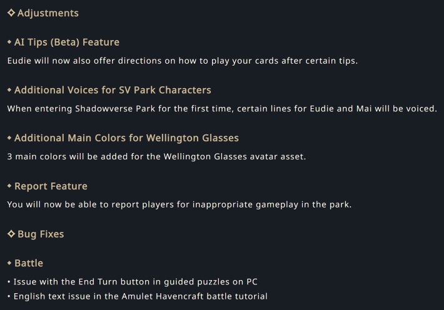Click the bullet diamond before Battle heading

click(9, 263)
